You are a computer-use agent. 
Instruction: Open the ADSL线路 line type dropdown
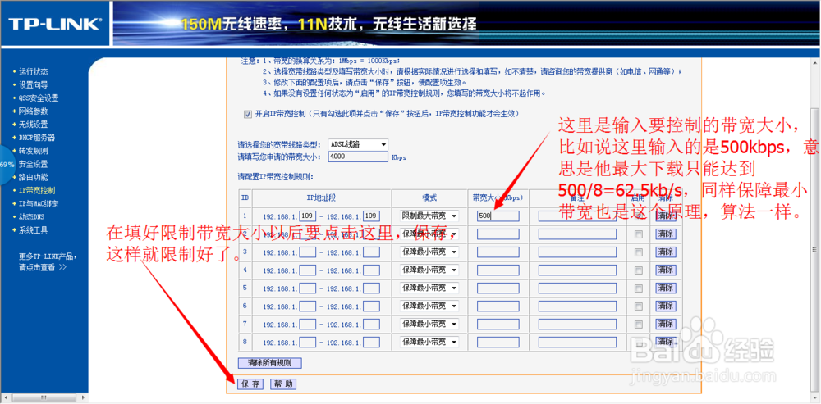click(x=358, y=144)
